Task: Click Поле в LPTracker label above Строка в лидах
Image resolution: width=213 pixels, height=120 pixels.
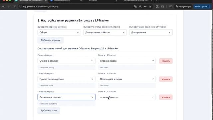Action: click(107, 55)
